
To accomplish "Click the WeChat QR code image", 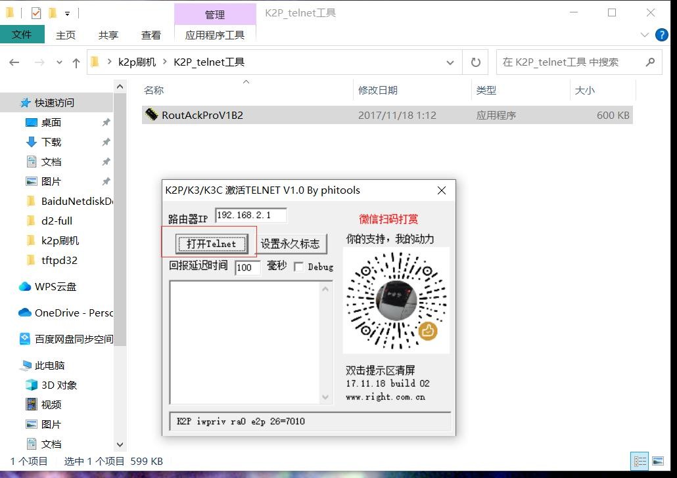I will 396,300.
